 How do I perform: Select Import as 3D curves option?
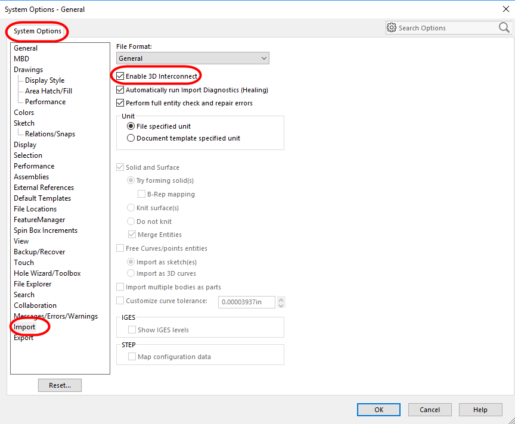[131, 273]
